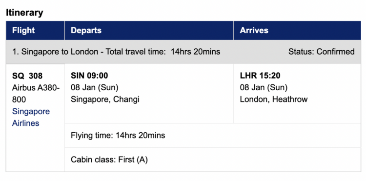366x181 pixels.
Task: Click the gray trip summary row
Action: 183,52
